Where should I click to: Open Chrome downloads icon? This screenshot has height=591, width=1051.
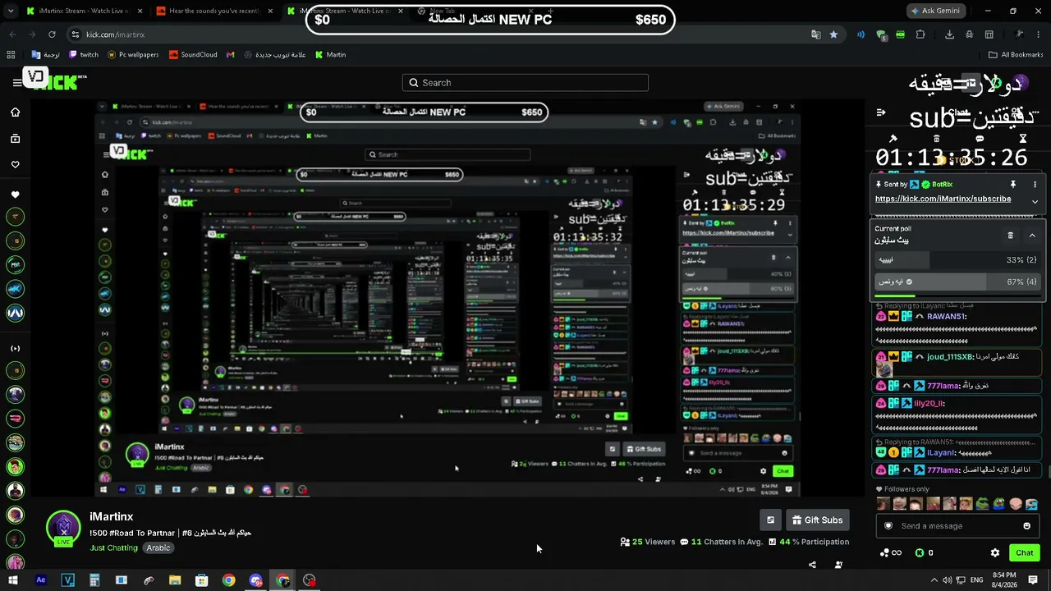point(949,34)
